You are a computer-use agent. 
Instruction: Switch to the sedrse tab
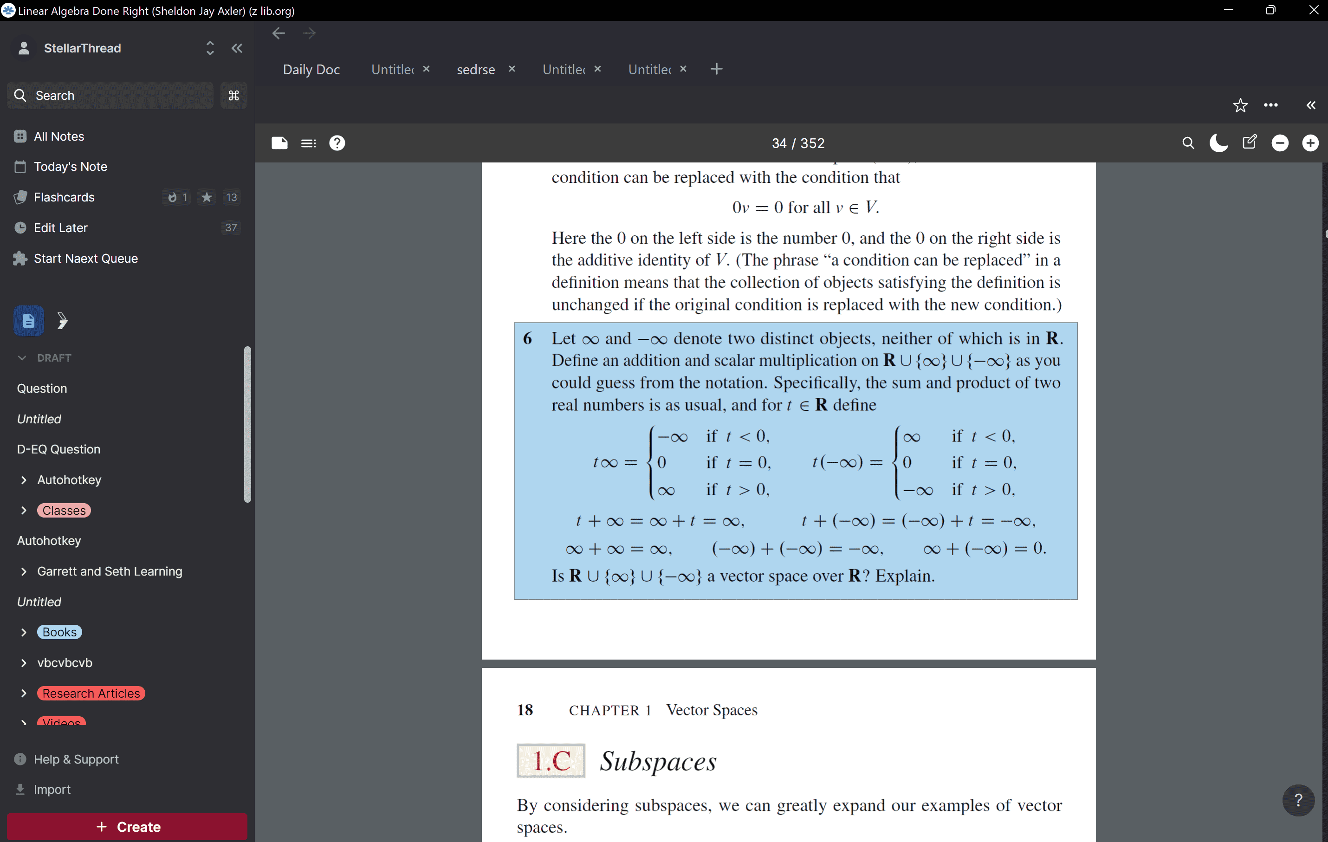click(476, 70)
